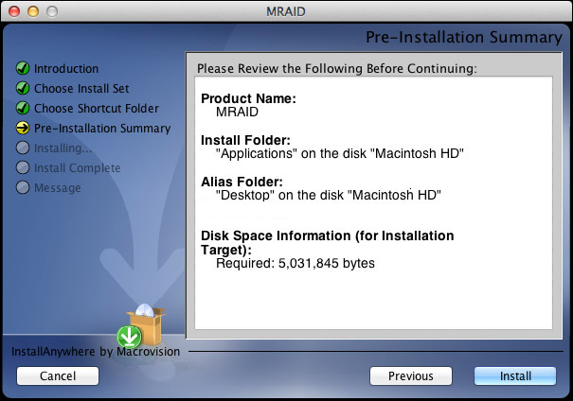Click the cardboard box installer icon
The image size is (573, 401).
147,324
